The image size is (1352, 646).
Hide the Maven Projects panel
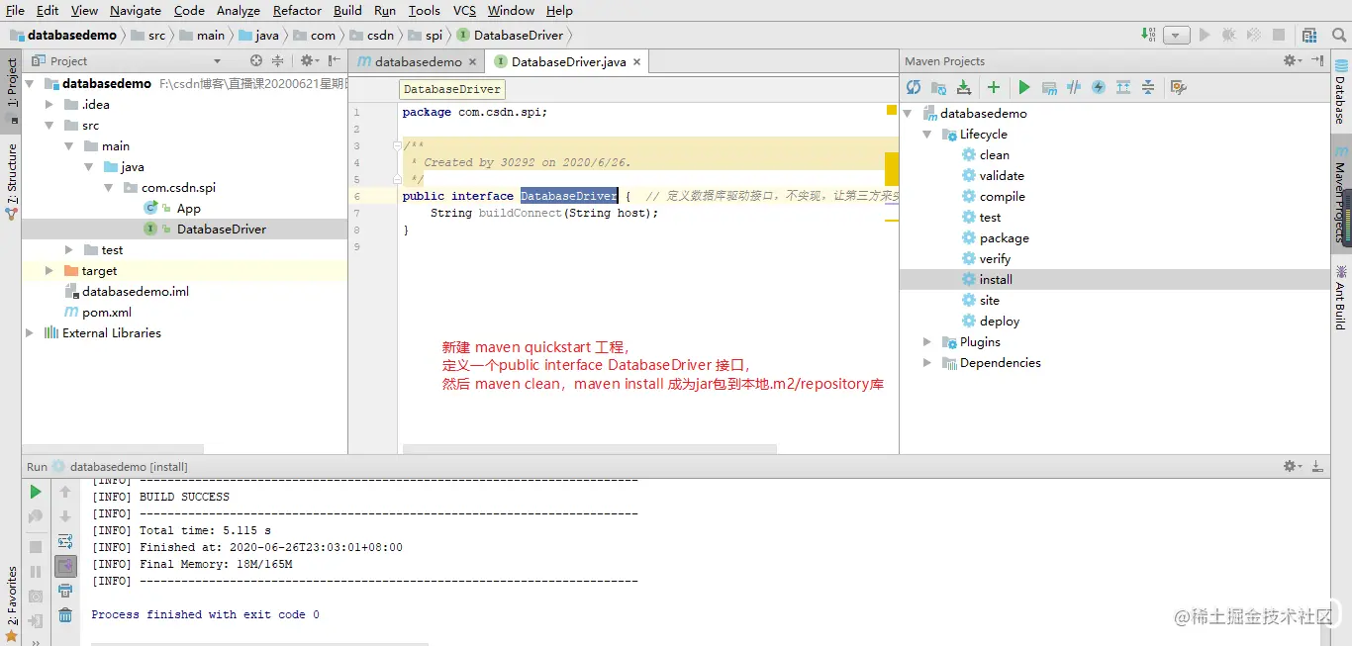1317,60
